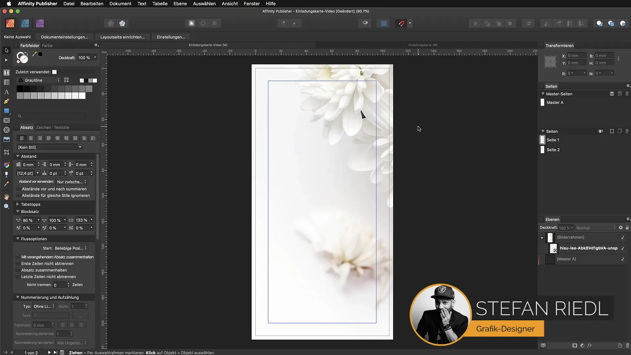Viewport: 631px width, 355px height.
Task: Add palette from document icon in Farbfelder
Action: (66, 80)
